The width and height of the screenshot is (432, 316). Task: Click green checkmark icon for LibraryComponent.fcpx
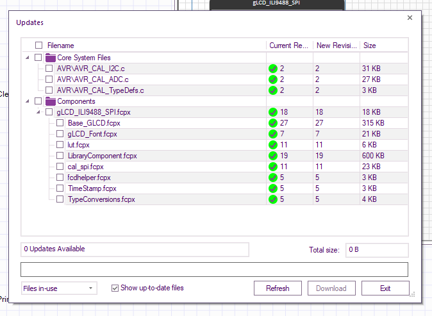(x=273, y=156)
